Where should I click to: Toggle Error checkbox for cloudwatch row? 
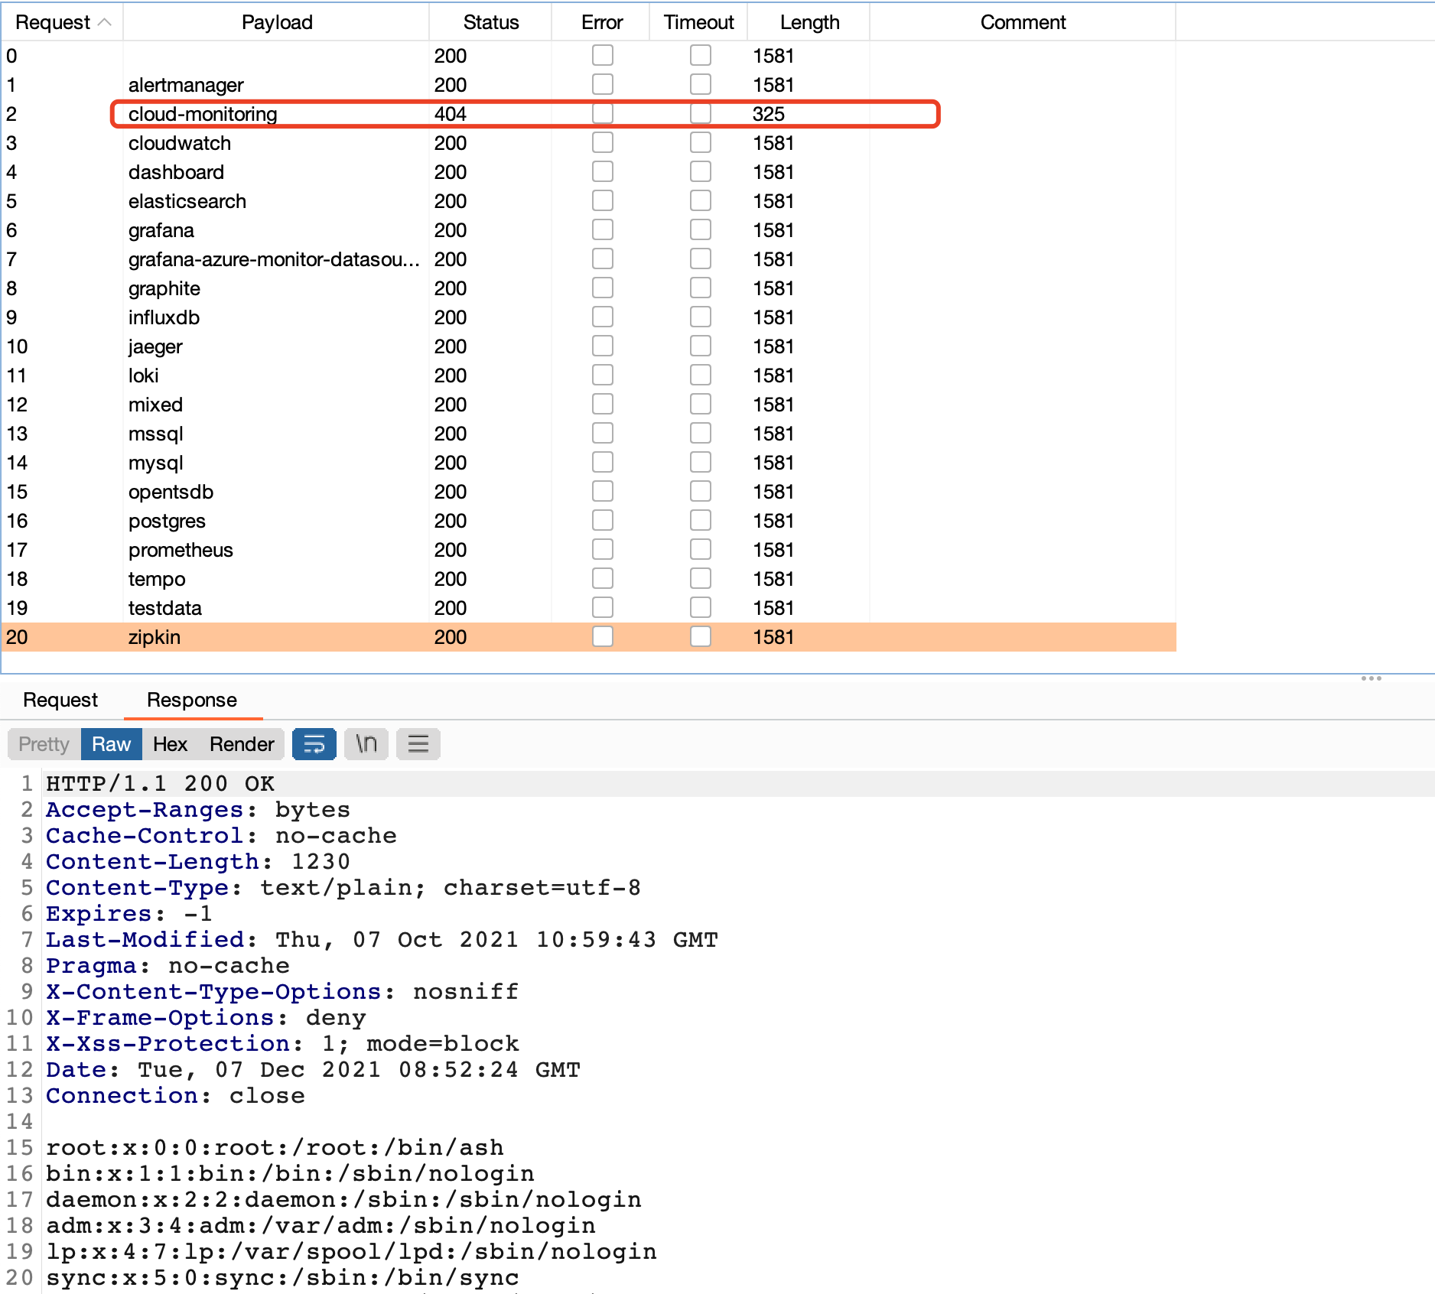[x=603, y=142]
